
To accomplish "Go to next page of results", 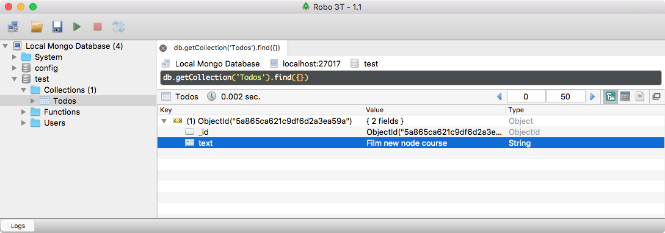I will 593,96.
